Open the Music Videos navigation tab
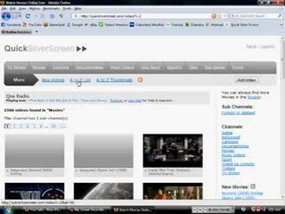 (x=122, y=68)
